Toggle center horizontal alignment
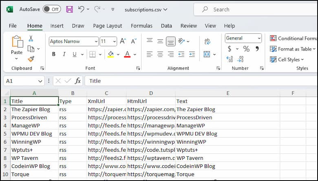The image size is (318, 181). [x=160, y=54]
